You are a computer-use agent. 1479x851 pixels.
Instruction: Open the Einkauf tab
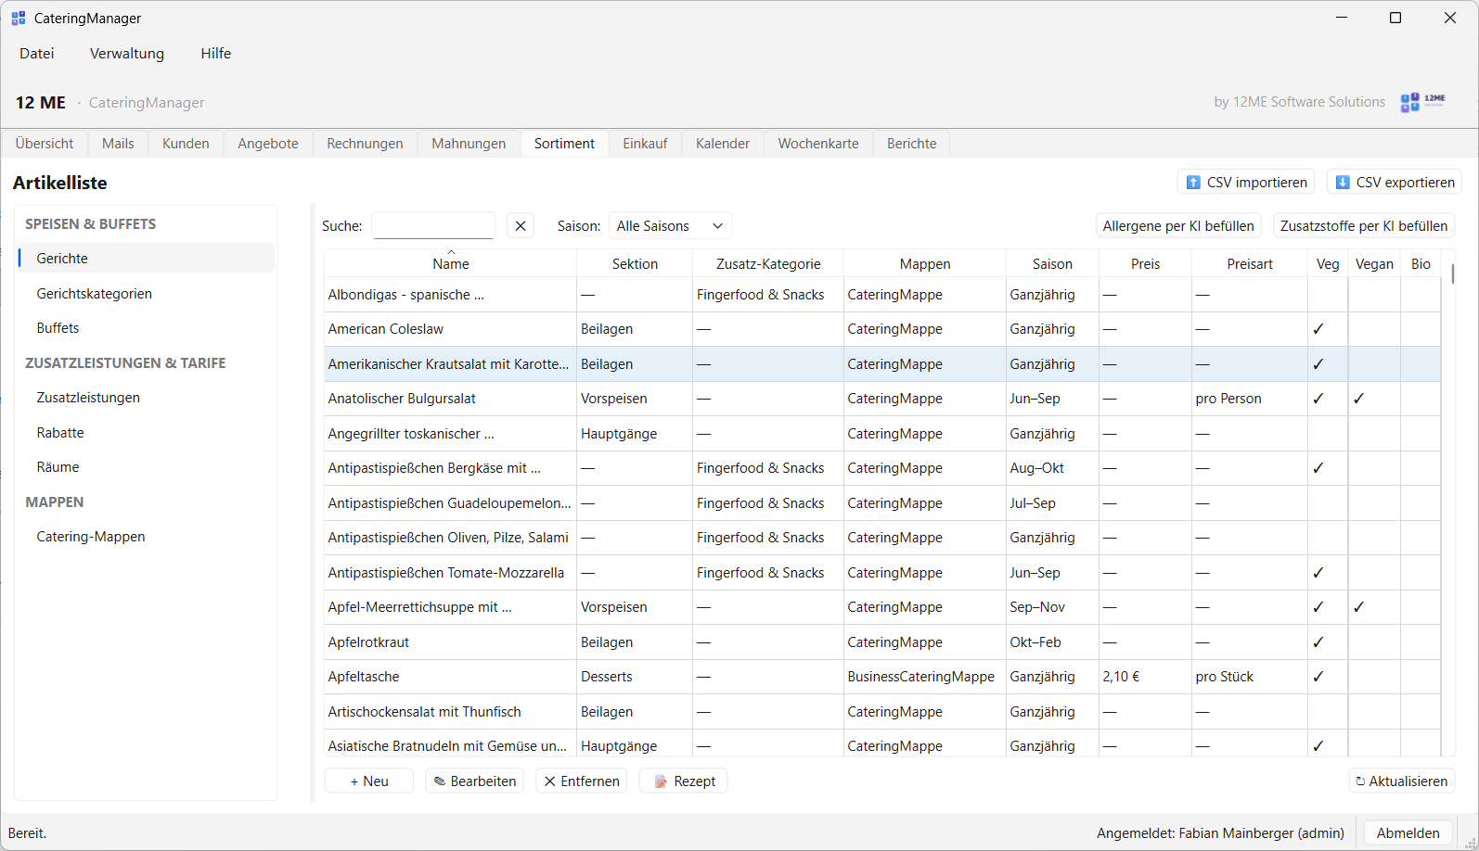[x=645, y=144]
